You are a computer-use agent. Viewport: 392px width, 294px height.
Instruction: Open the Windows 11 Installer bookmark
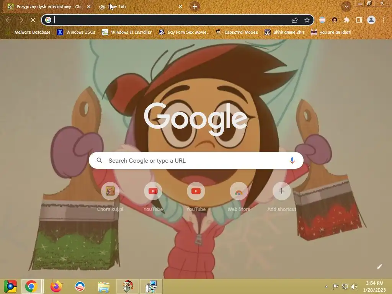pos(127,32)
